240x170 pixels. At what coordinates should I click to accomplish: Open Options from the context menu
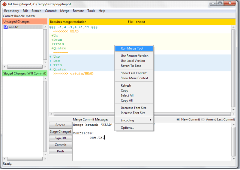[x=127, y=128]
